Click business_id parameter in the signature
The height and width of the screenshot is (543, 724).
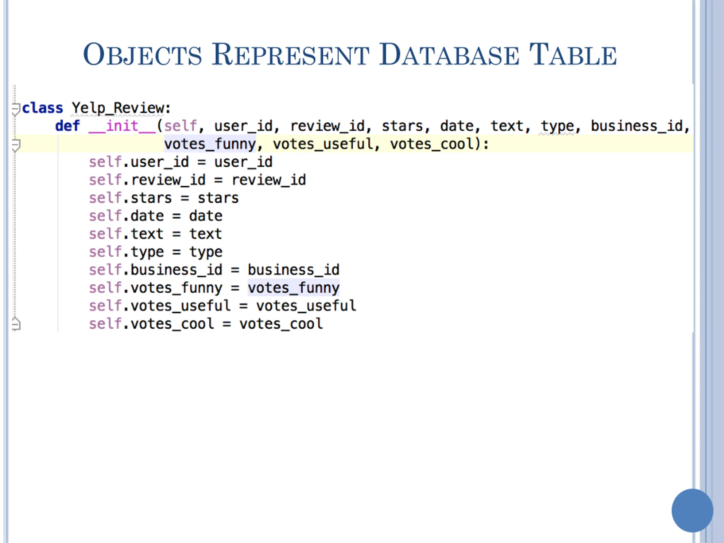(x=637, y=126)
